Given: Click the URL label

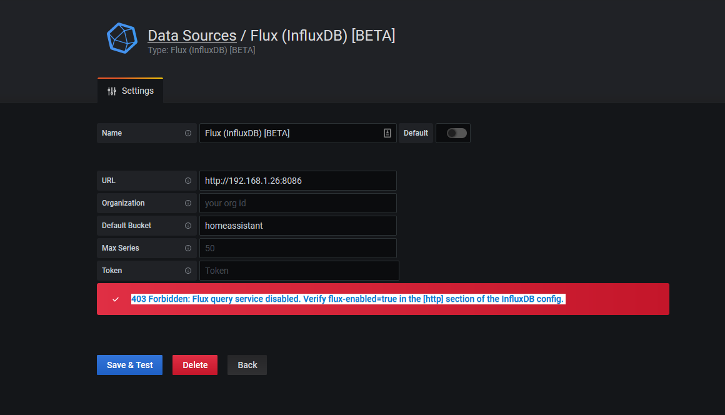Looking at the screenshot, I should point(109,181).
